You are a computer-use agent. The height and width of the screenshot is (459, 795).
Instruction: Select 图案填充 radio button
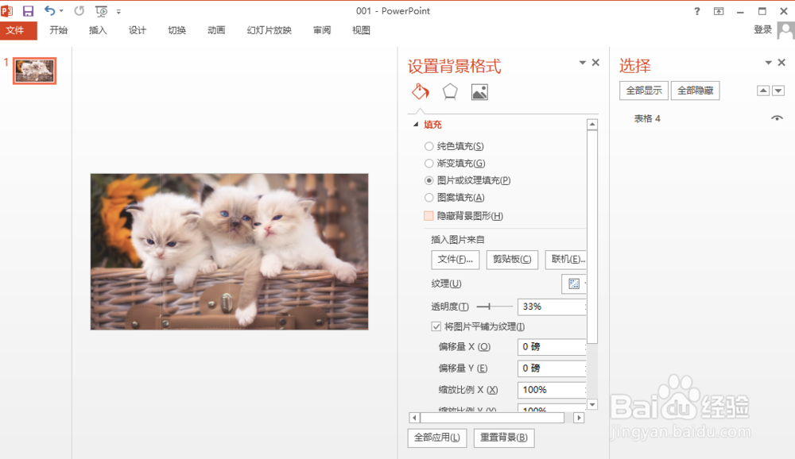pos(429,198)
